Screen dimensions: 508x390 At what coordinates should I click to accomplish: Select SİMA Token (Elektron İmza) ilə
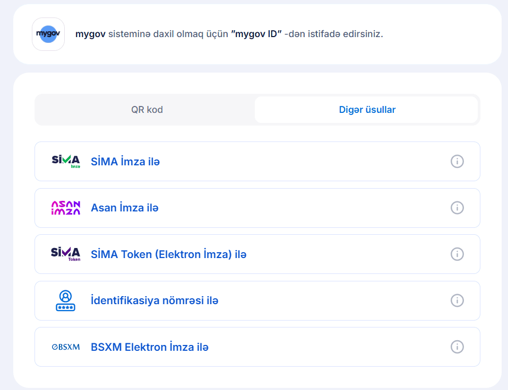tap(169, 254)
